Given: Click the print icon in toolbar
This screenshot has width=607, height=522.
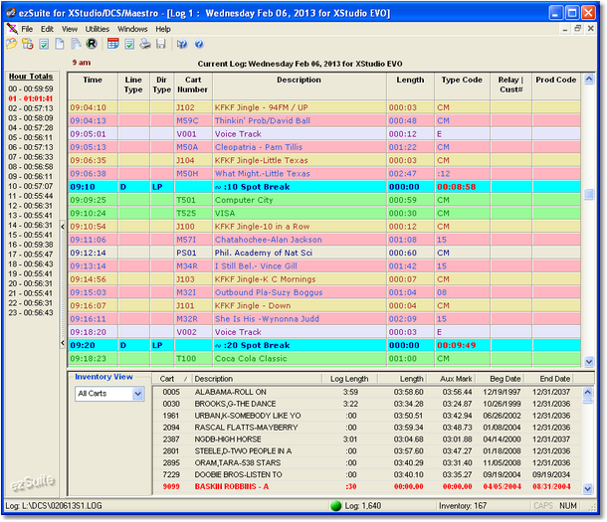Looking at the screenshot, I should pyautogui.click(x=145, y=44).
